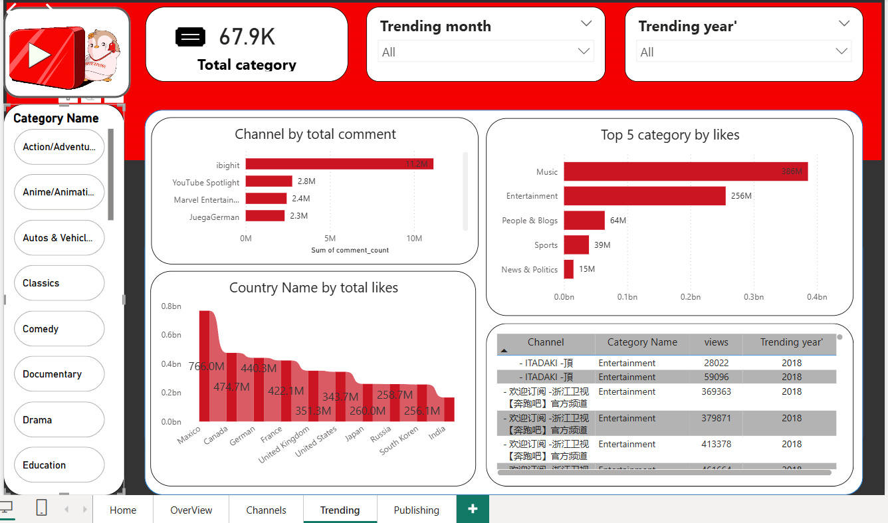Viewport: 888px width, 523px height.
Task: Enable the Education category filter
Action: point(58,465)
